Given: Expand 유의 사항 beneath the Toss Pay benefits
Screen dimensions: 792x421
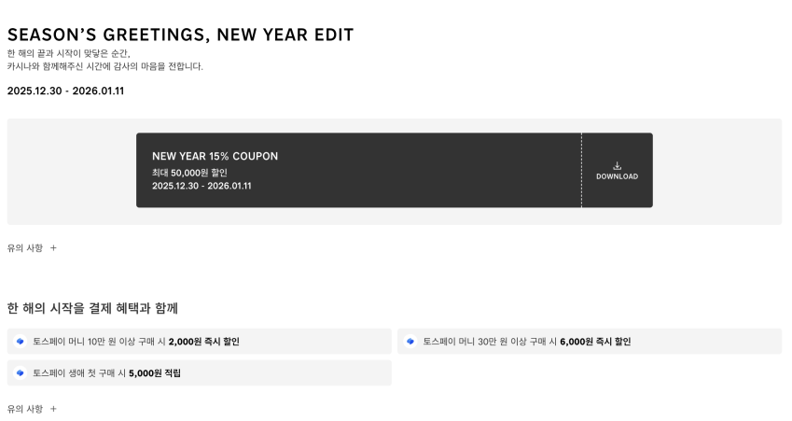Looking at the screenshot, I should coord(25,409).
